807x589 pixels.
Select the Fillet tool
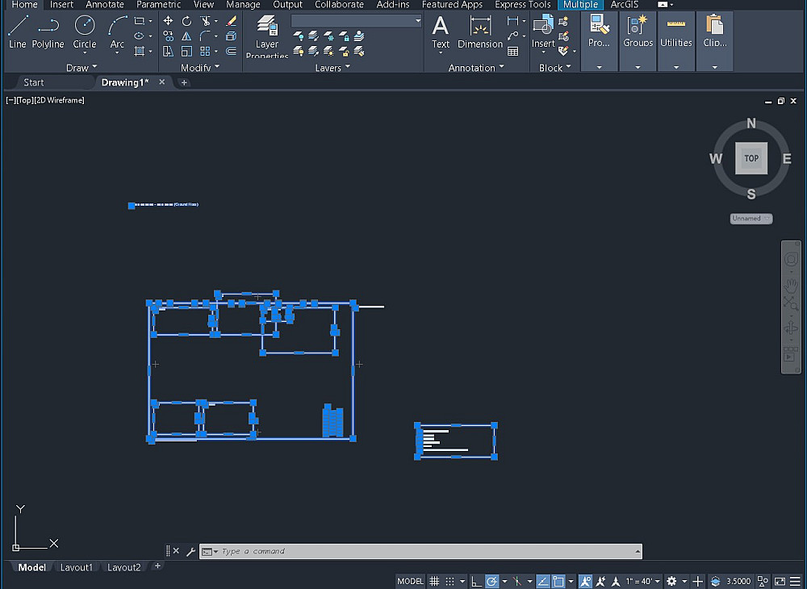click(x=205, y=36)
